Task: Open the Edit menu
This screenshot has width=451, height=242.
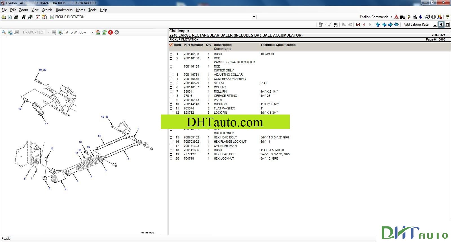Action: click(x=13, y=10)
